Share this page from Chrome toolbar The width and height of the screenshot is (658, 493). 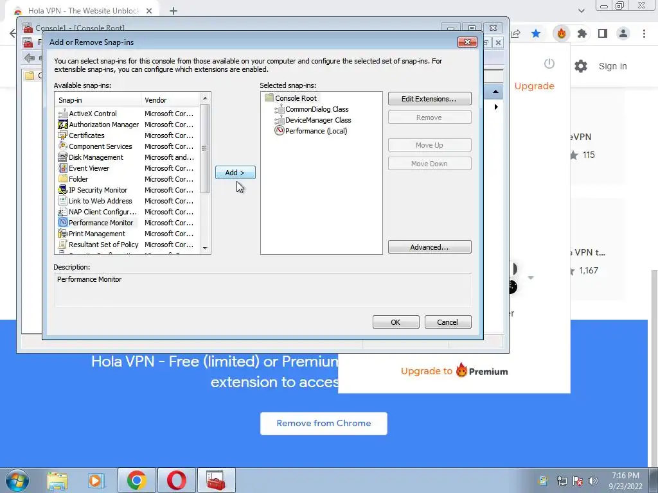(x=516, y=33)
